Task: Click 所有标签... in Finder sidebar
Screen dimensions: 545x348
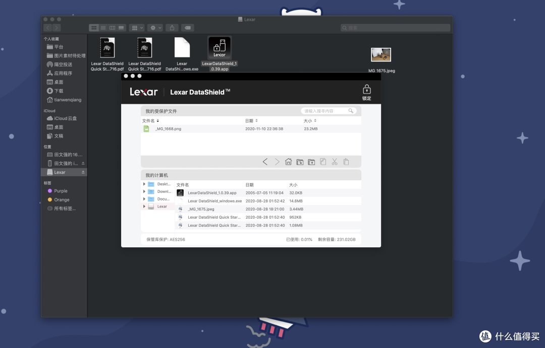Action: [61, 208]
